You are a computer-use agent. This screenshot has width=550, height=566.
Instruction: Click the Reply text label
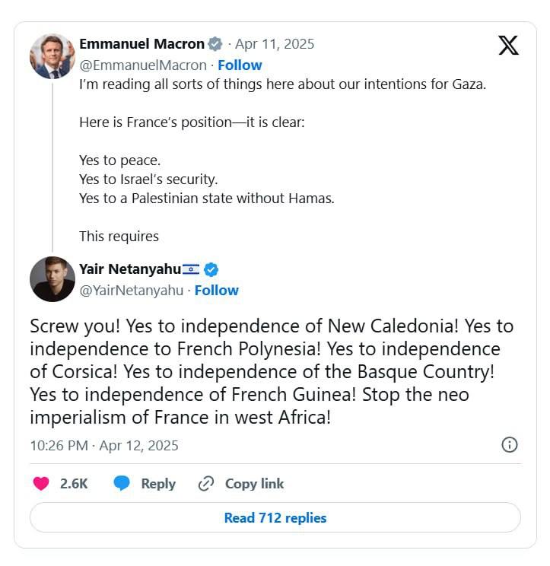tap(158, 484)
